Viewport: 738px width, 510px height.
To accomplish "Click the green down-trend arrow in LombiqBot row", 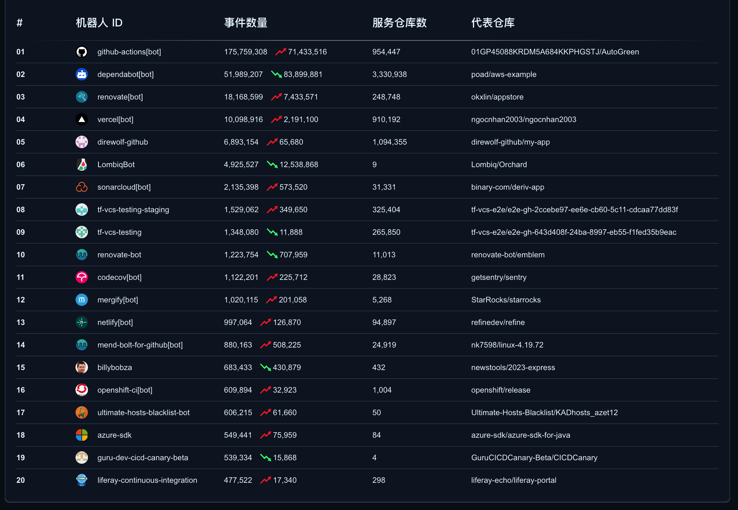I will point(272,164).
